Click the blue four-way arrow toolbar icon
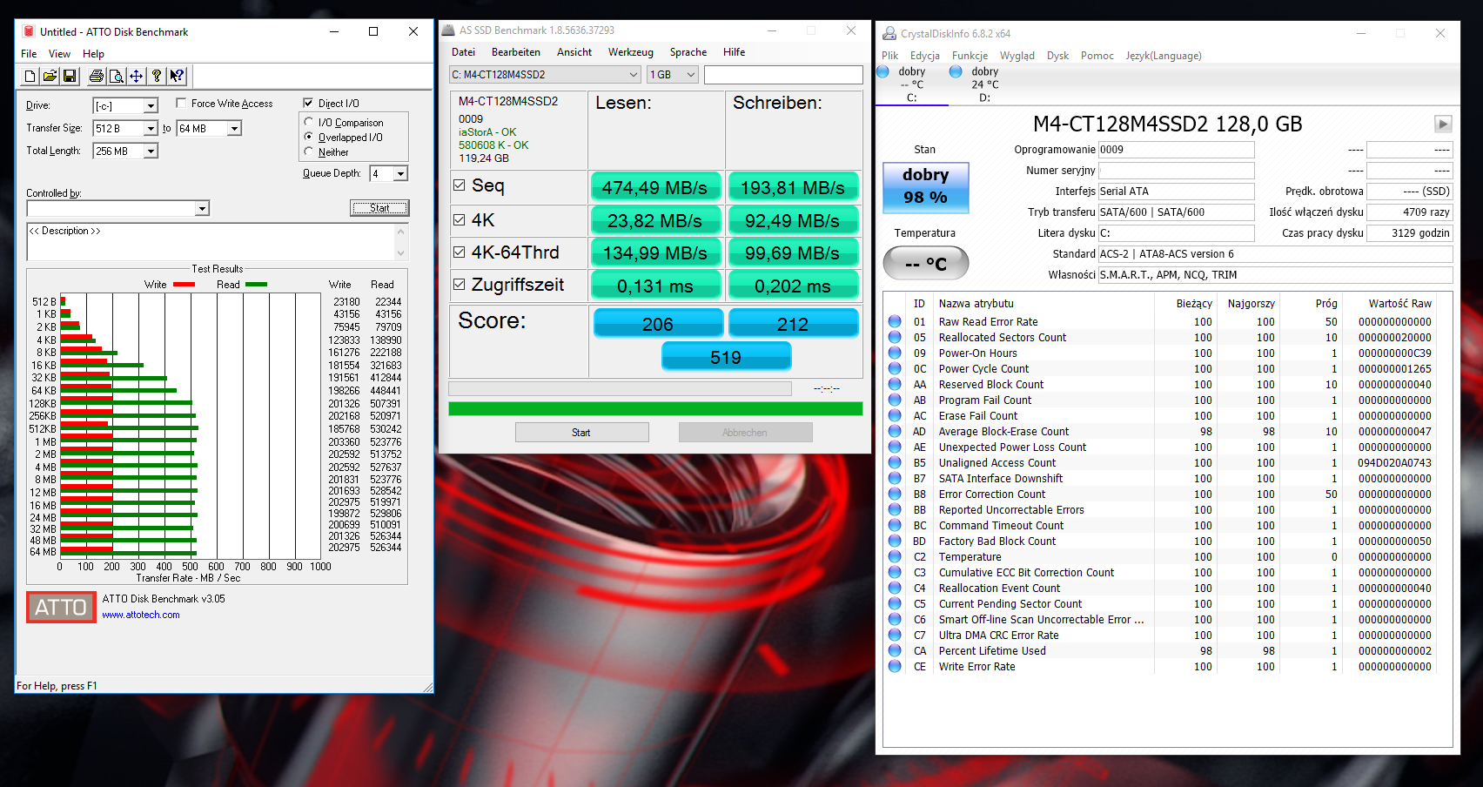This screenshot has height=787, width=1483. tap(137, 77)
